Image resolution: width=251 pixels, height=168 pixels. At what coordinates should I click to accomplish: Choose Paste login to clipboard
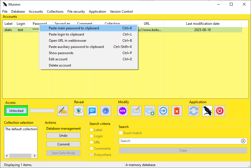point(66,34)
